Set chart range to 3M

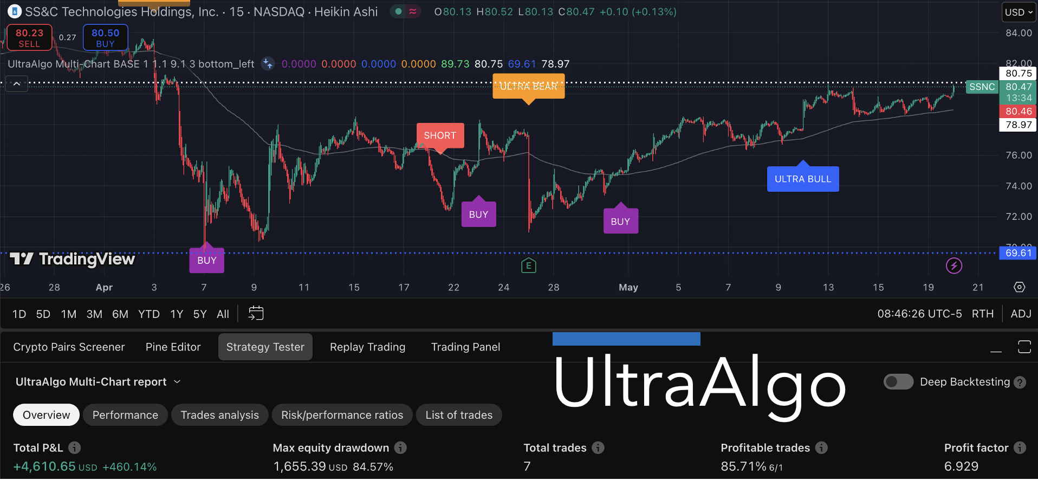[94, 314]
